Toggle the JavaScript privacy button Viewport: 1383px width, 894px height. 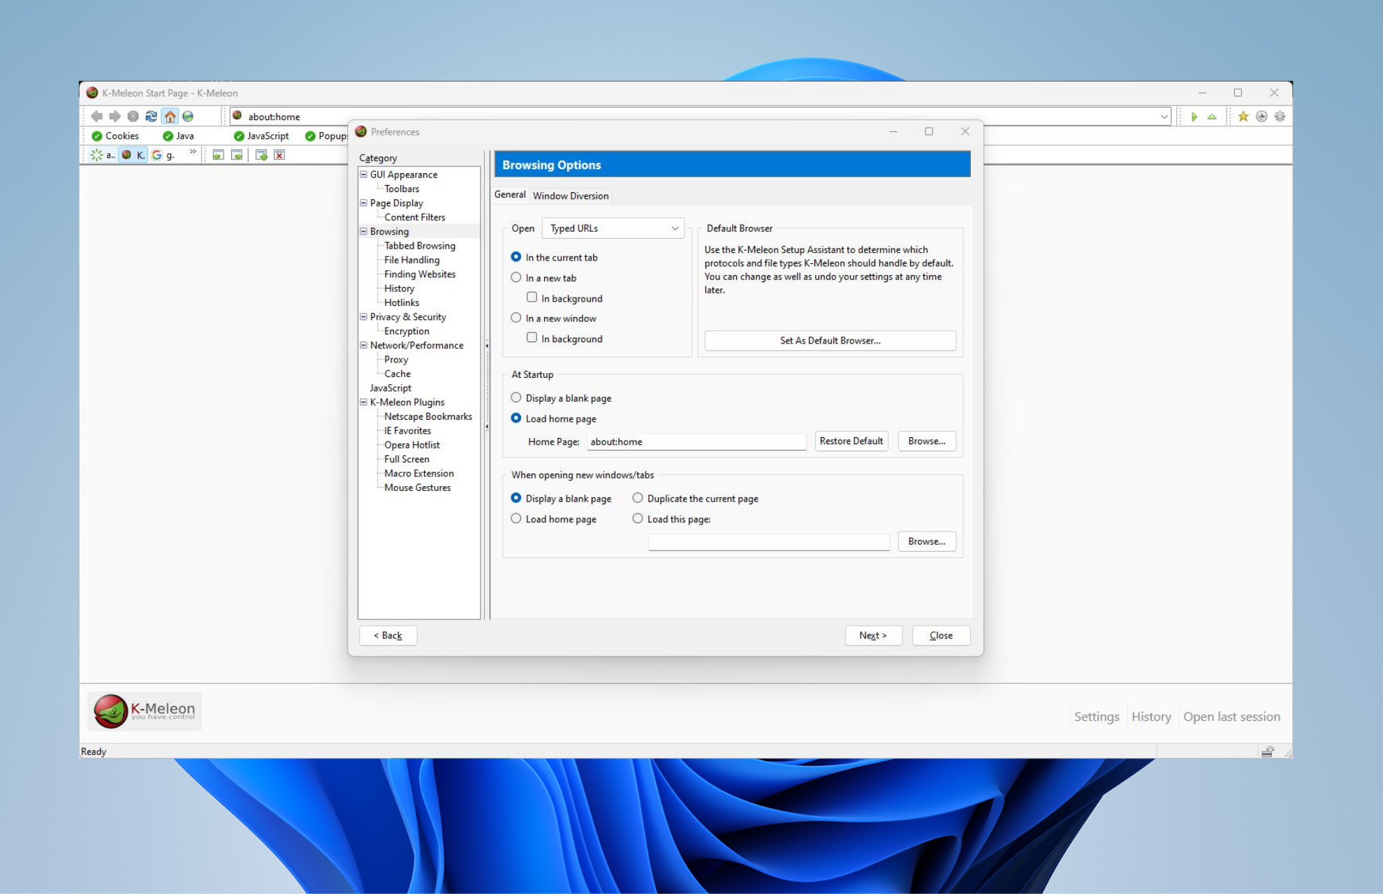pyautogui.click(x=261, y=136)
